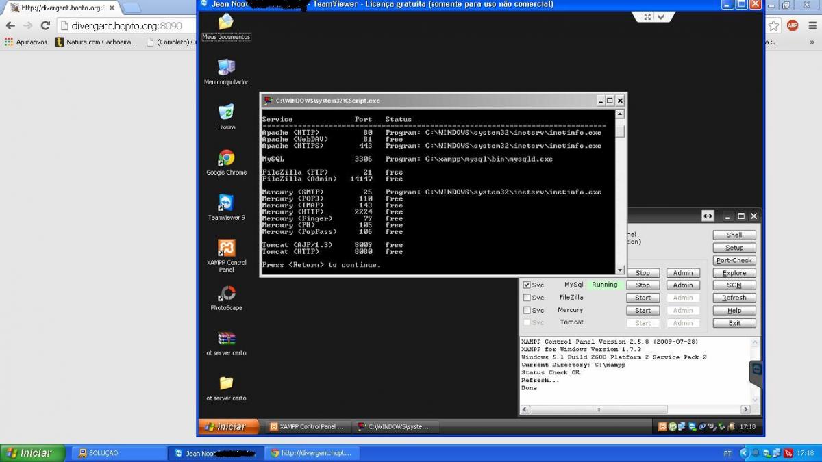The image size is (822, 462).
Task: Click the host tray hide-icons arrow
Action: tap(743, 453)
